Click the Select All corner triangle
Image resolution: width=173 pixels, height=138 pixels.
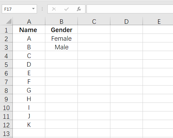pyautogui.click(x=9, y=21)
